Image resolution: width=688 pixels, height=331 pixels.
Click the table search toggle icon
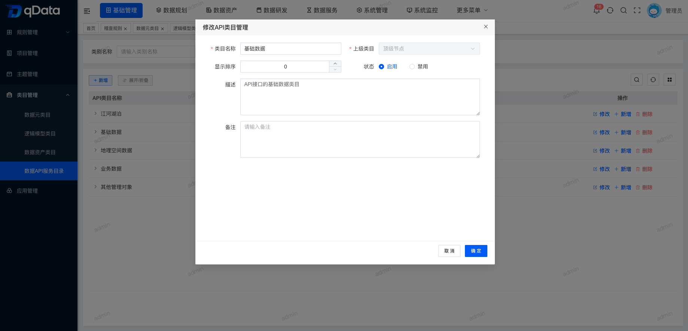click(x=637, y=80)
